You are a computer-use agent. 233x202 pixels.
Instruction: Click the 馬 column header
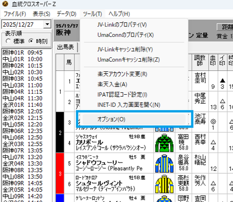pyautogui.click(x=69, y=62)
